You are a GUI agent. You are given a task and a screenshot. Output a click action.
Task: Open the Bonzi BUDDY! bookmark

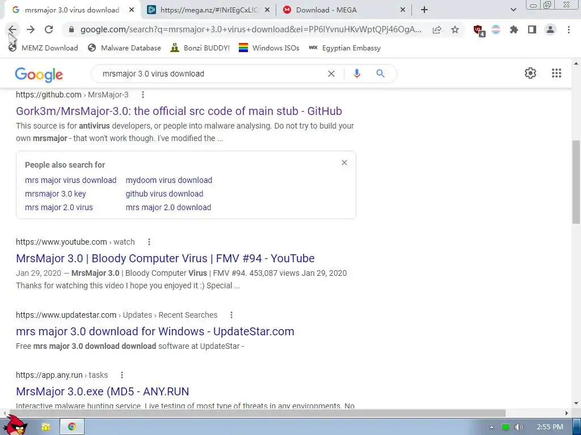[x=200, y=48]
